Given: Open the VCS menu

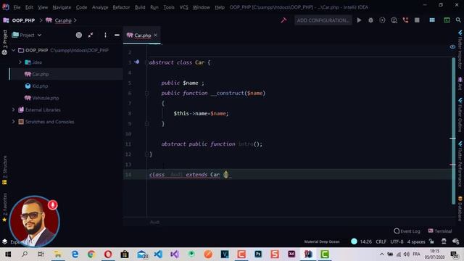Looking at the screenshot, I should point(183,7).
